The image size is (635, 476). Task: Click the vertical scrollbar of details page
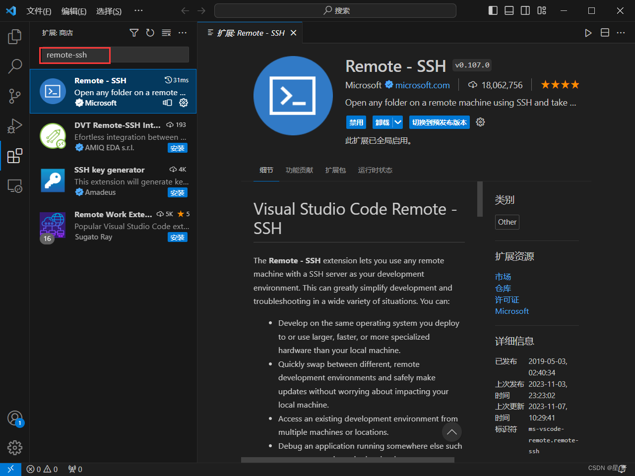click(x=480, y=199)
